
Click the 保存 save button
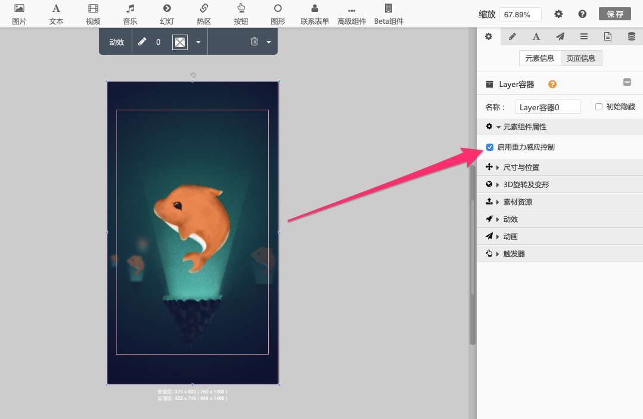[x=615, y=14]
